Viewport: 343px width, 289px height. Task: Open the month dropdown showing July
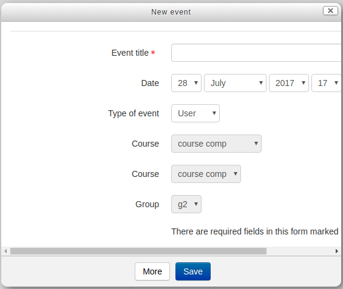tap(235, 83)
